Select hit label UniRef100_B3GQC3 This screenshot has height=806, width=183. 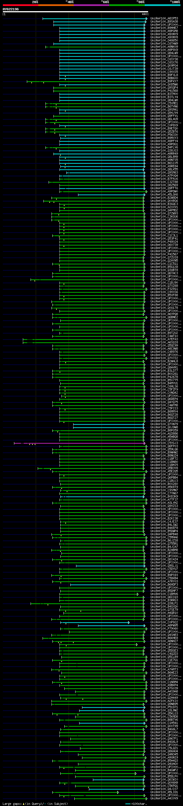click(164, 204)
